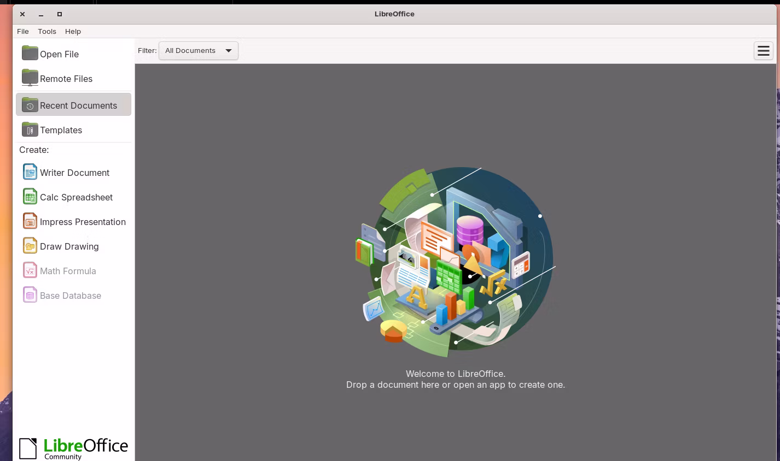Select the Remote Files label

coord(66,79)
